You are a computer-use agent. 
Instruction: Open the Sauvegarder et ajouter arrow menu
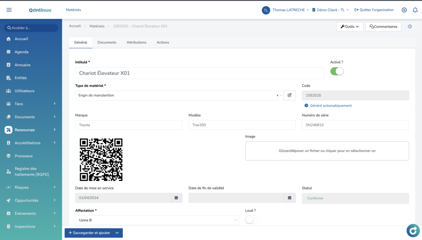coord(117,233)
